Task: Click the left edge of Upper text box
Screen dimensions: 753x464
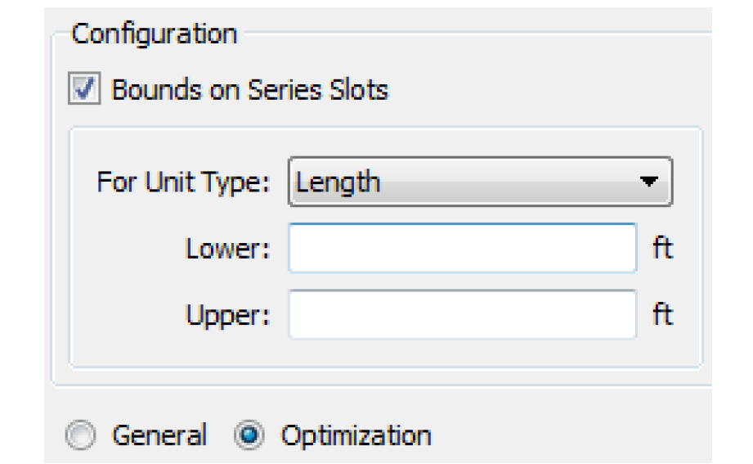Action: 296,314
